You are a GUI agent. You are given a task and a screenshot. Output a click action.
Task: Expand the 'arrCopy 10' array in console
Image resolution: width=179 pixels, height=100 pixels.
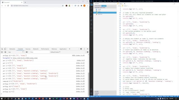12,86
